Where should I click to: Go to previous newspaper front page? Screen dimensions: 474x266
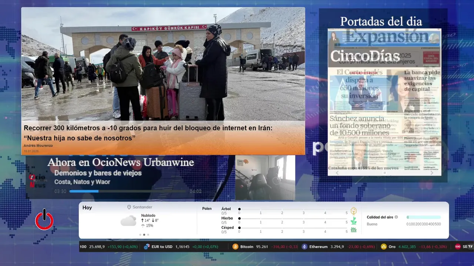click(x=337, y=173)
